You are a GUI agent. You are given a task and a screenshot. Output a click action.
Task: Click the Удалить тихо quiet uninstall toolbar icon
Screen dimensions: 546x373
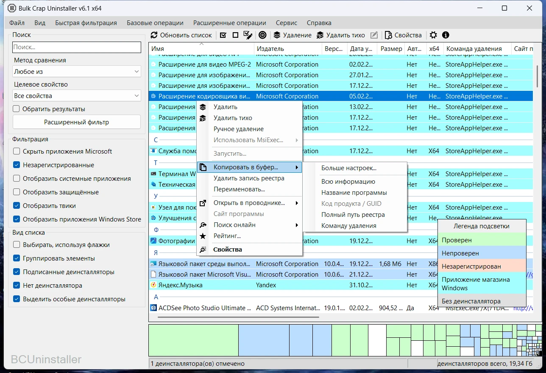coord(320,35)
